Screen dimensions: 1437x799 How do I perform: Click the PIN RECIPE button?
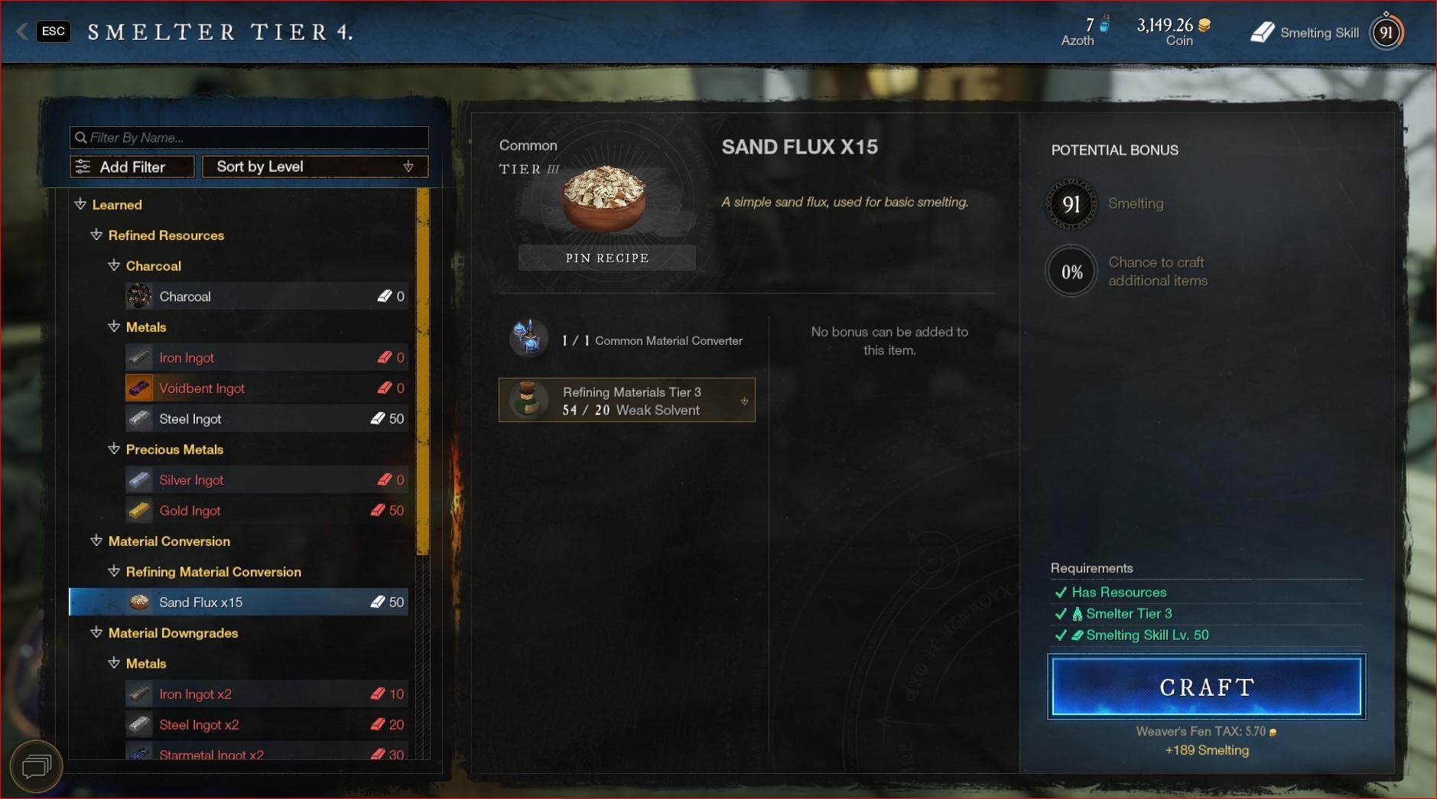[607, 258]
